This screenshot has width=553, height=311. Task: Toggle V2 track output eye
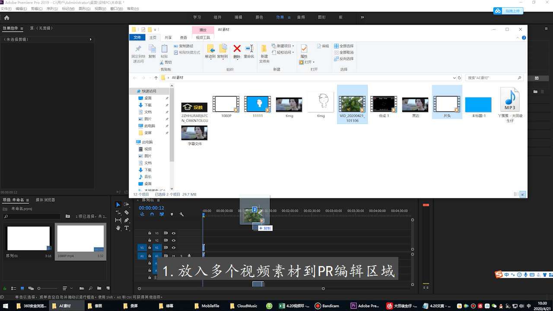(x=174, y=240)
